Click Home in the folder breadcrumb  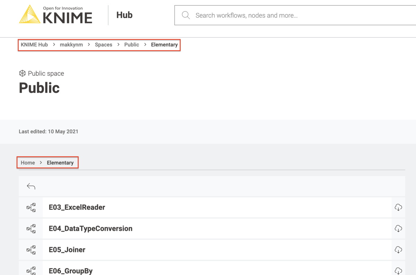click(x=27, y=162)
